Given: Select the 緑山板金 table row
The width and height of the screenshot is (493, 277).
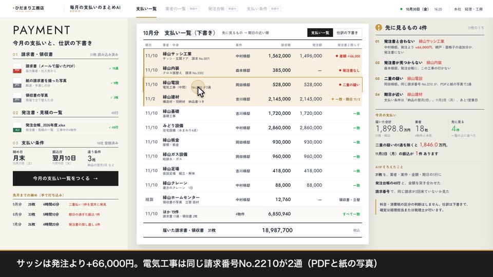Looking at the screenshot, I should tap(253, 142).
